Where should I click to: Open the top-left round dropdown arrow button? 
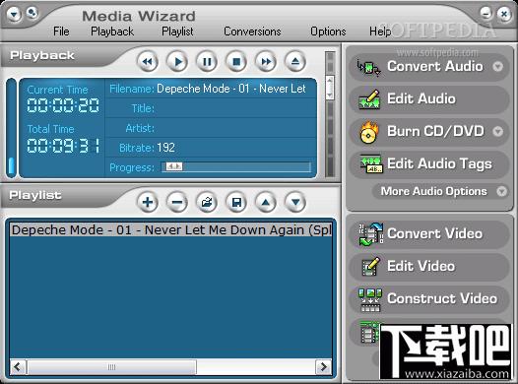[14, 14]
